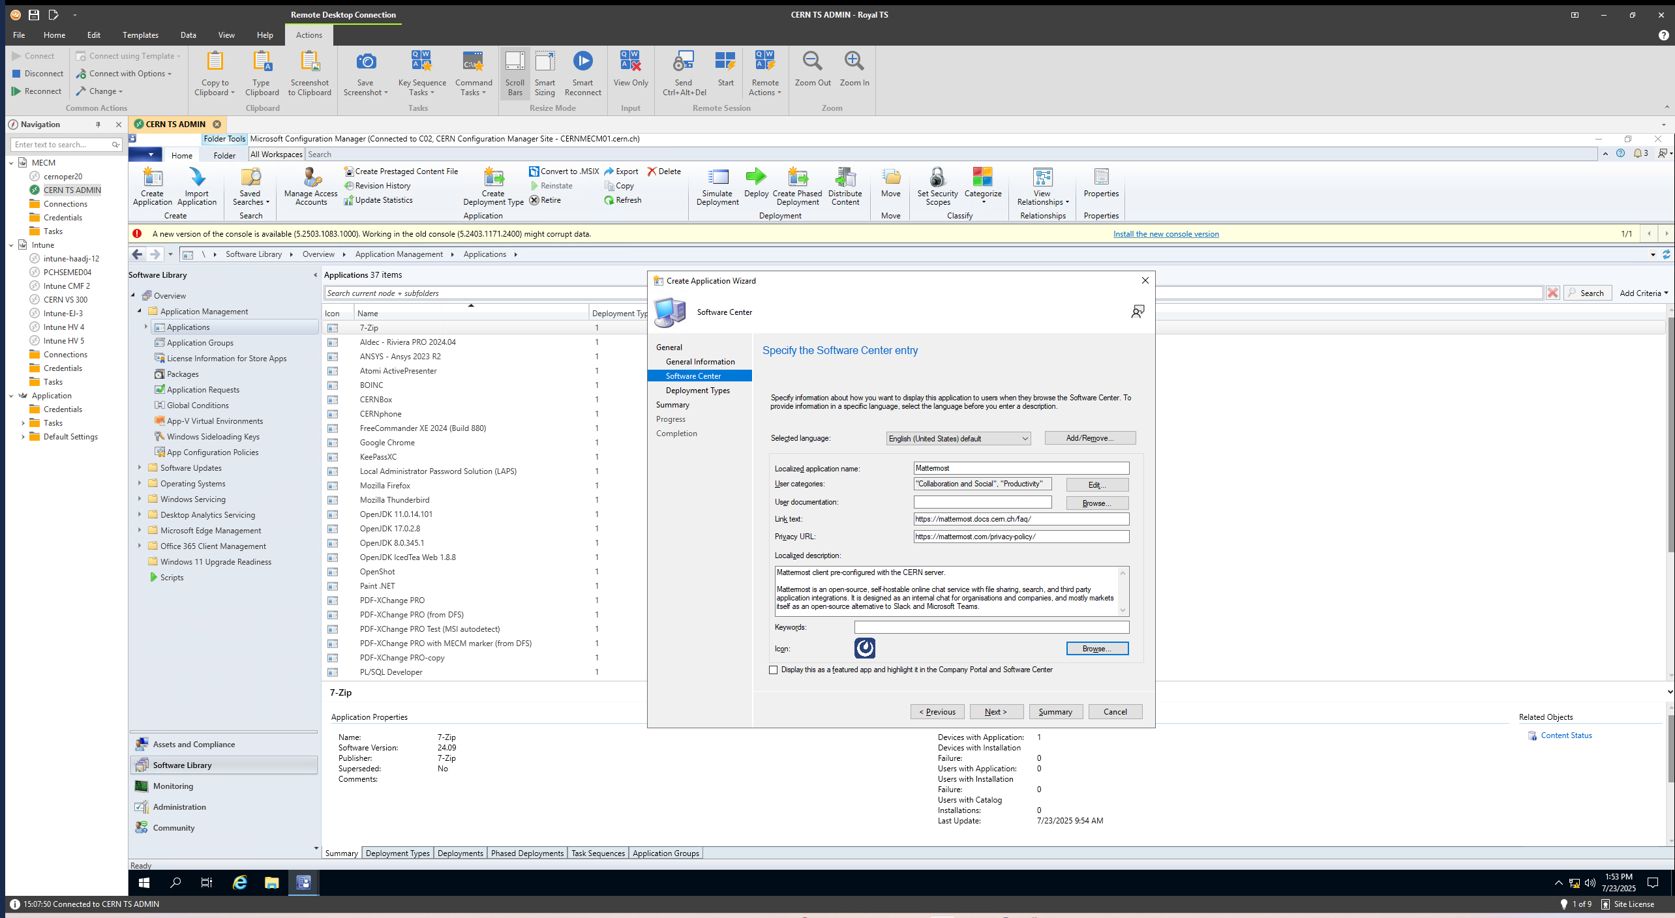Click the Zoom Out icon

pyautogui.click(x=813, y=68)
